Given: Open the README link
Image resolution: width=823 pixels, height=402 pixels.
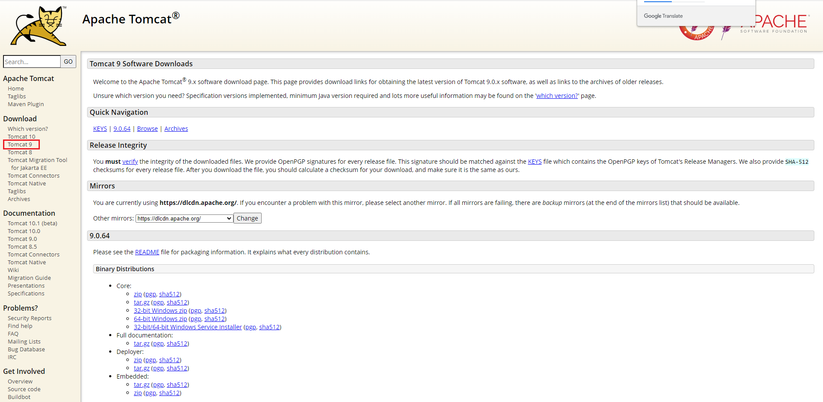Looking at the screenshot, I should pyautogui.click(x=147, y=252).
